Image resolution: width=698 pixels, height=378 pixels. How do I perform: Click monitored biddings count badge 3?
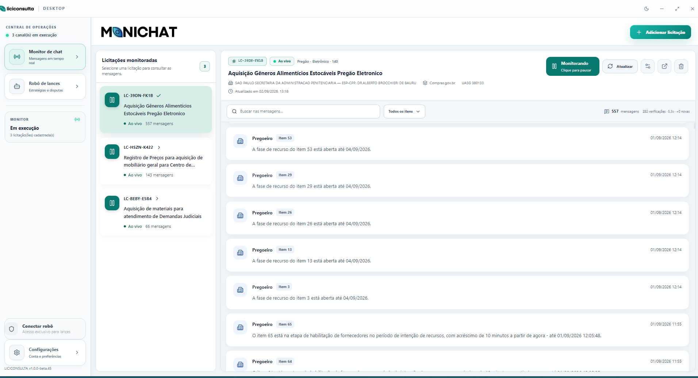(x=205, y=66)
